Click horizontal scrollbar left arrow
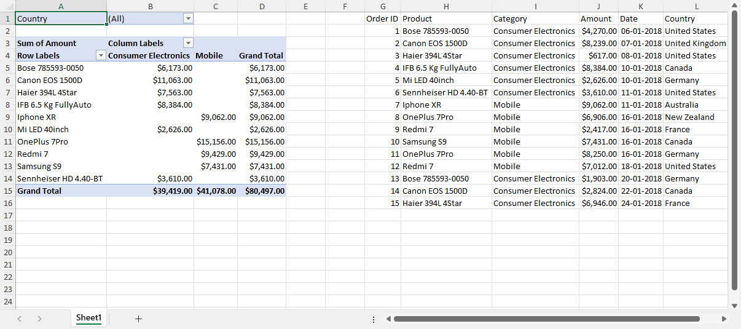Screen dimensions: 741x329 pyautogui.click(x=387, y=319)
